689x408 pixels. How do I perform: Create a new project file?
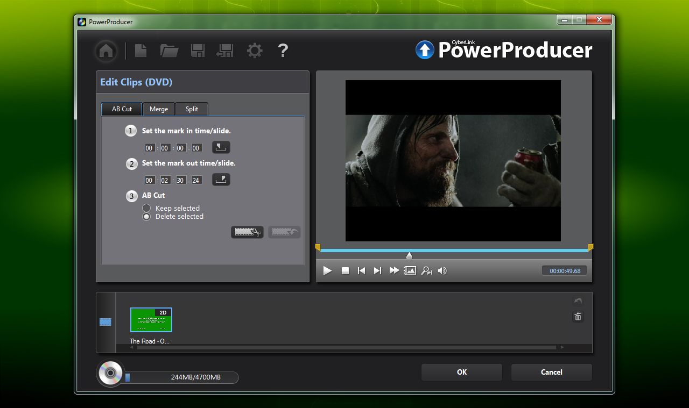[140, 51]
